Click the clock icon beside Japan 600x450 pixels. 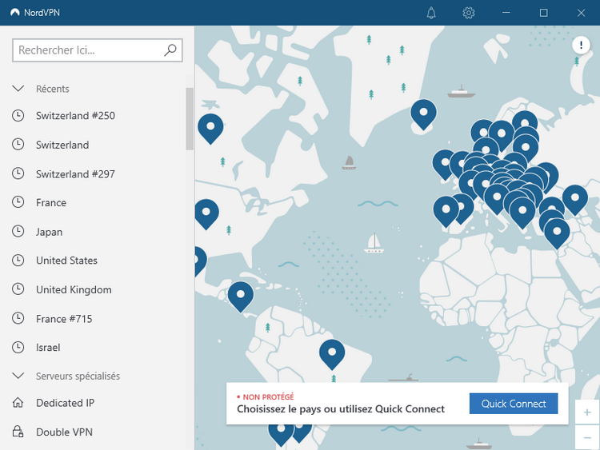[18, 231]
